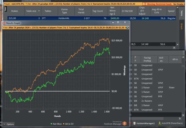Screen dimensions: 186x128
Task: Select the BTN Unopened PFR hand row
Action: [156, 110]
